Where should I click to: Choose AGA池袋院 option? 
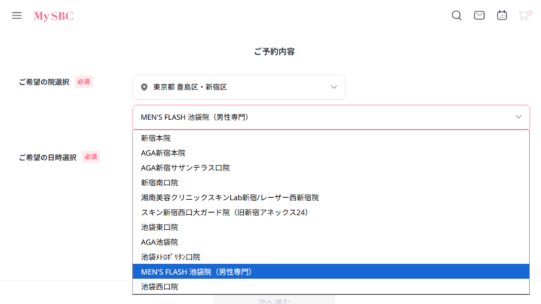[331, 242]
